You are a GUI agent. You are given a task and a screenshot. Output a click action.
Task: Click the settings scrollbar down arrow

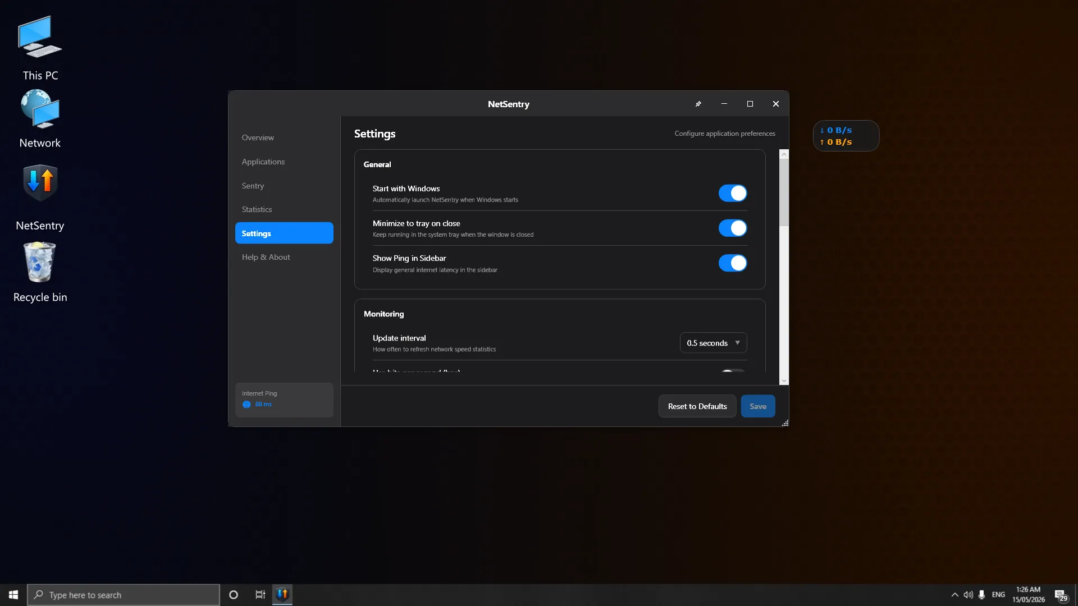(x=784, y=380)
